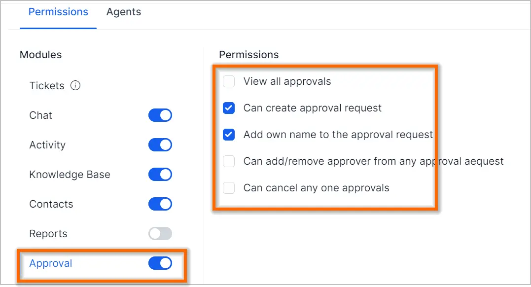This screenshot has width=531, height=287.
Task: Check the View all approvals box
Action: click(229, 81)
